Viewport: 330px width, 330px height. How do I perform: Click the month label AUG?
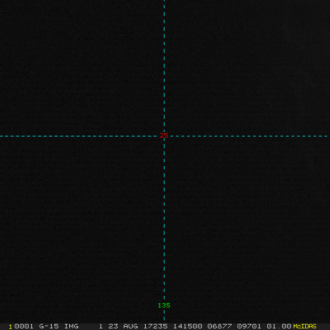coord(130,326)
